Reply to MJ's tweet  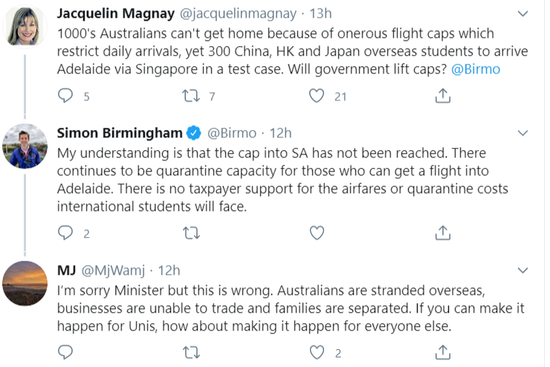coord(66,353)
